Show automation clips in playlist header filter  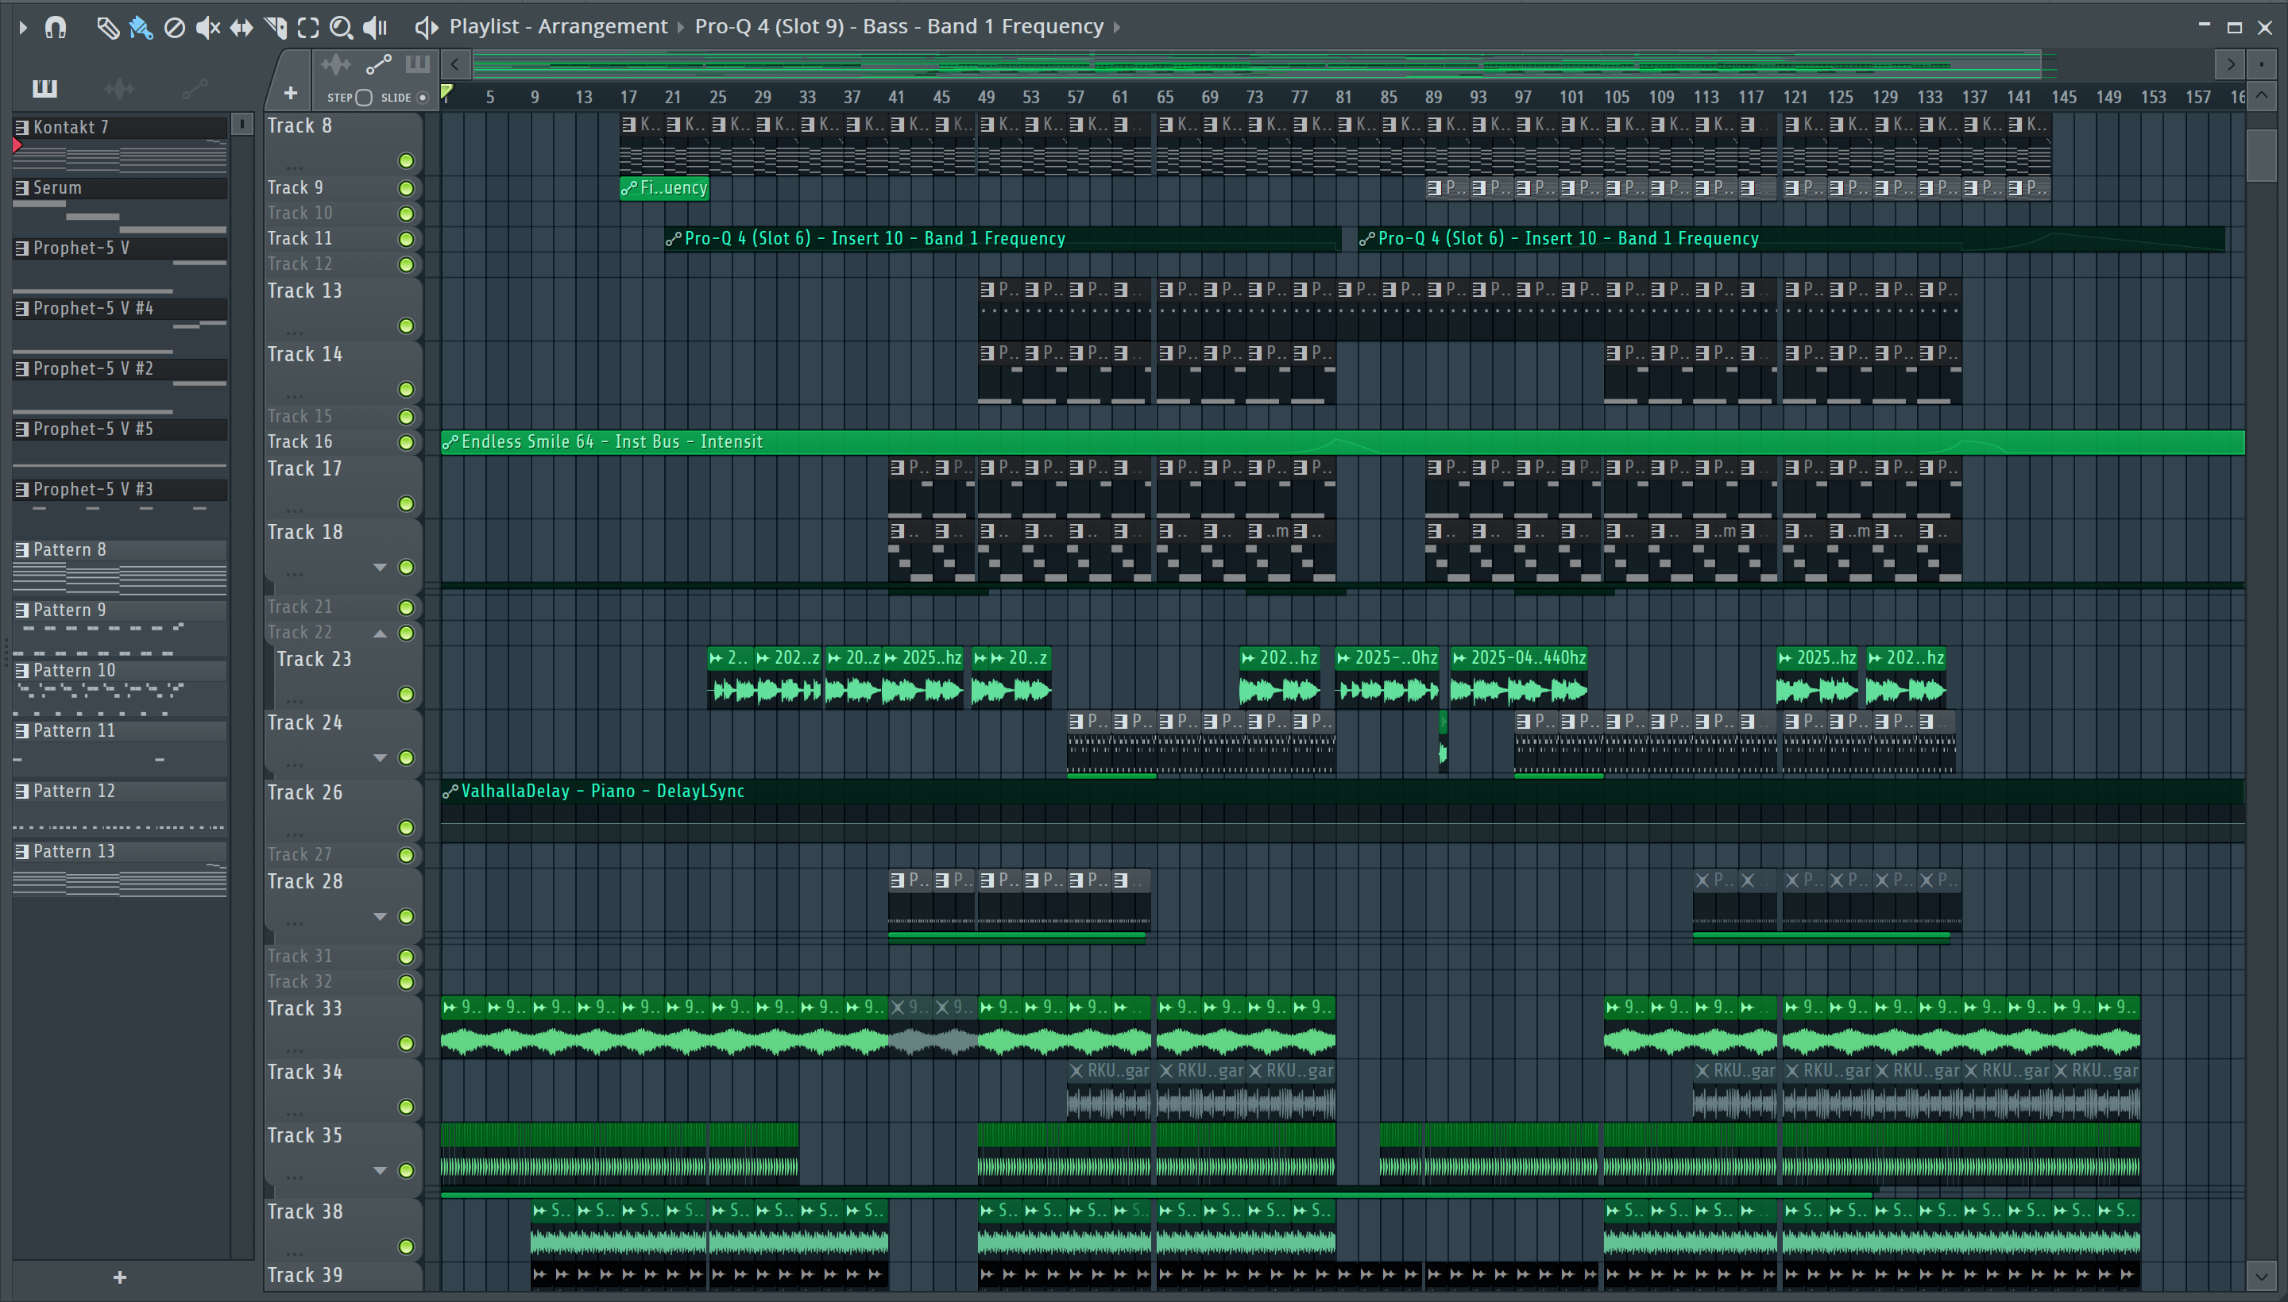click(378, 64)
